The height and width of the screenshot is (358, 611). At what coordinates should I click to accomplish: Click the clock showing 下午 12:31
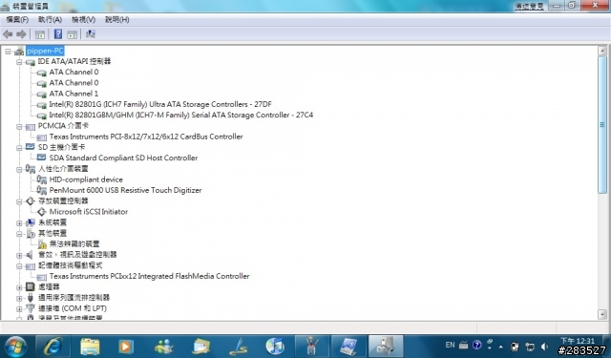578,341
